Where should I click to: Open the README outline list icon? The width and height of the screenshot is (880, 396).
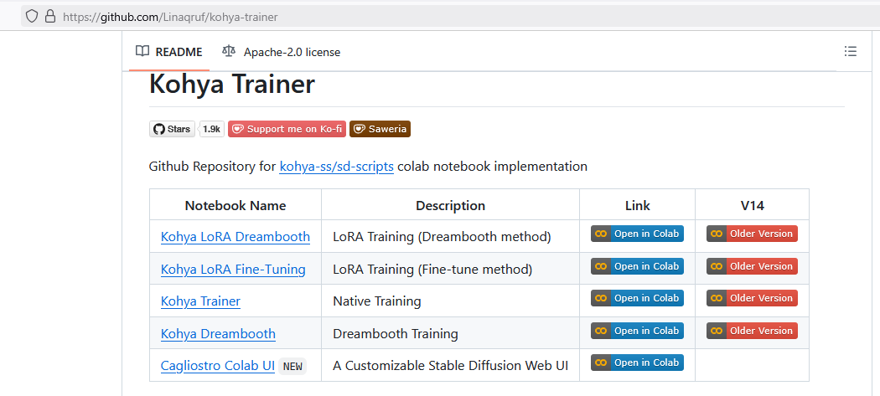tap(851, 52)
